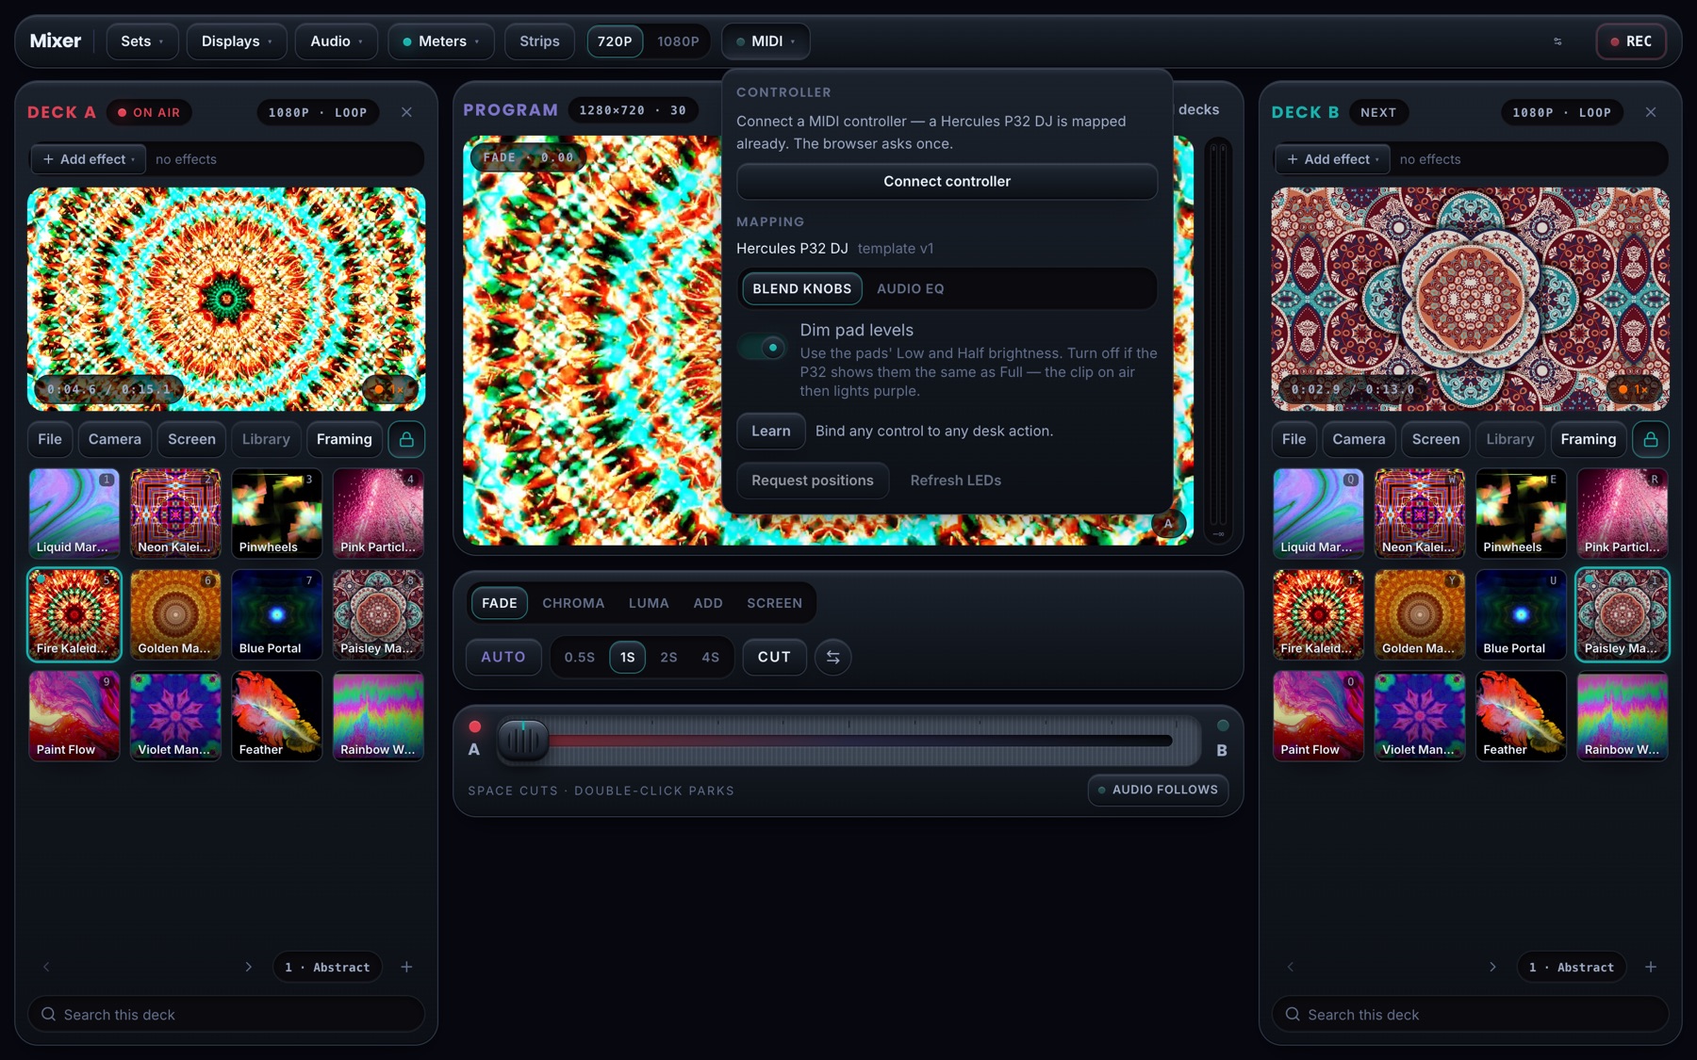This screenshot has height=1060, width=1697.
Task: Click the CUT button
Action: 774,657
